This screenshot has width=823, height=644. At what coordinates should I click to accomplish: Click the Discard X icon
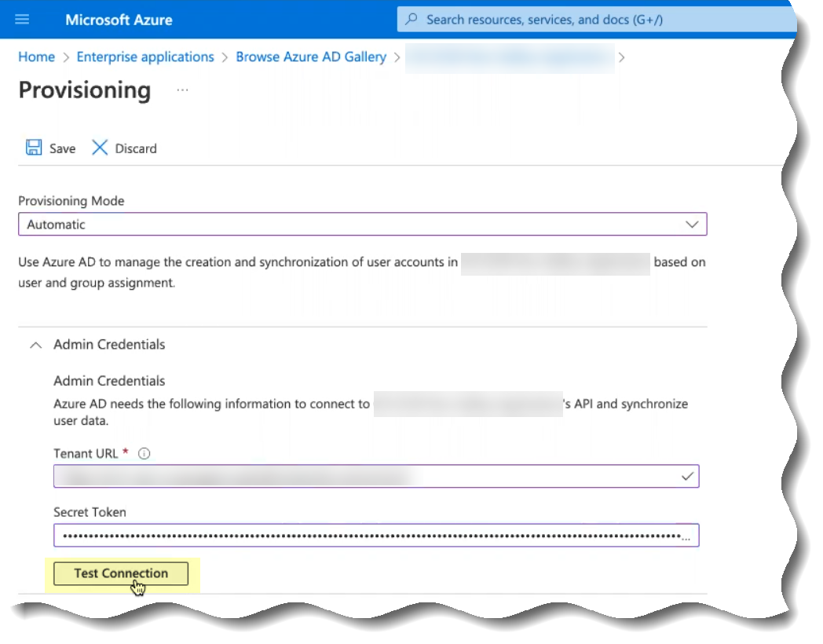pos(100,148)
